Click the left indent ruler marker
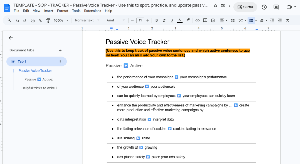This screenshot has width=300, height=164. point(117,30)
